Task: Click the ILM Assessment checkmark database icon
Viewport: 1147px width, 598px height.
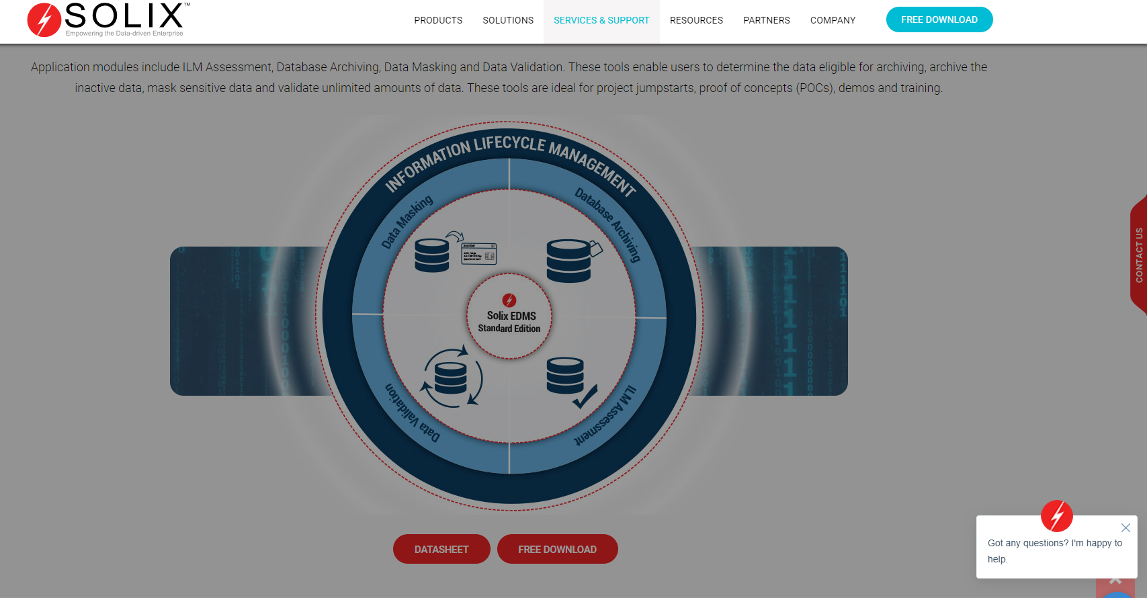Action: coord(572,382)
